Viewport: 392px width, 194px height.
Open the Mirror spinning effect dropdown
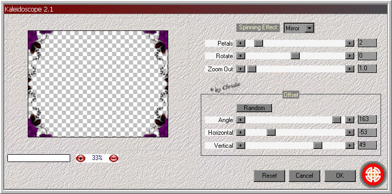299,28
